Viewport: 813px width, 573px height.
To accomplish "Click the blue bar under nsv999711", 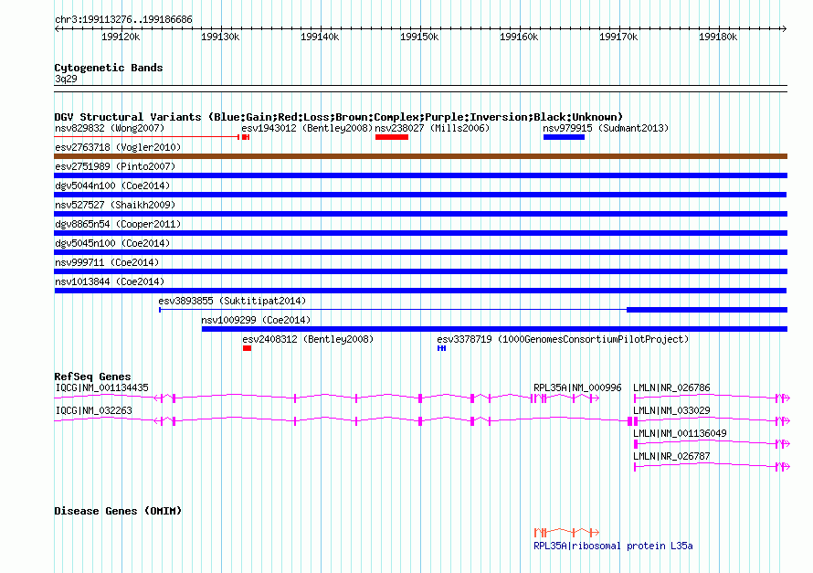I will tap(420, 271).
